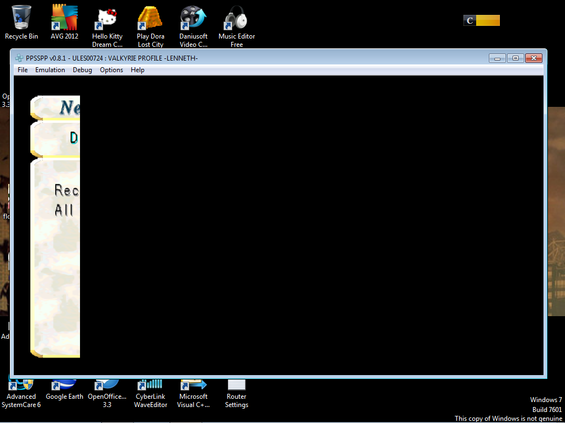Click the Debug menu

pos(82,70)
